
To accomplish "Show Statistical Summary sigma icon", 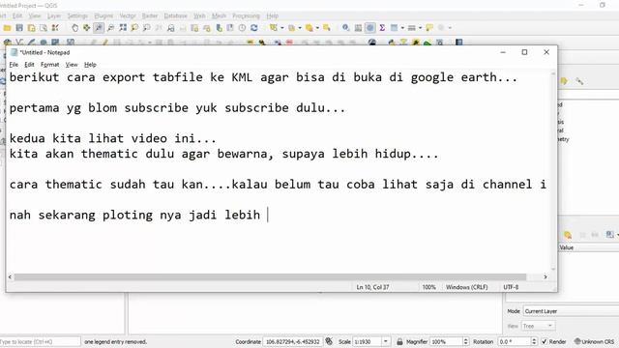I will click(382, 28).
